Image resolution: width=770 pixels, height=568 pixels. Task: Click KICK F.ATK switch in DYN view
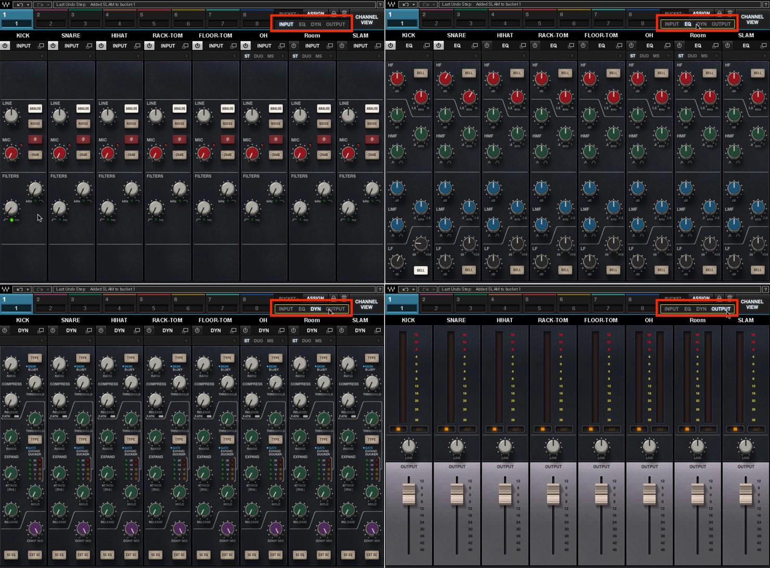tap(16, 416)
